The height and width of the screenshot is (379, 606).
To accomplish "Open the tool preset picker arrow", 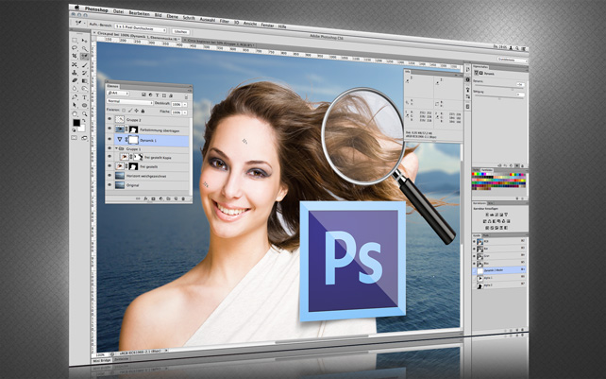I will point(84,24).
